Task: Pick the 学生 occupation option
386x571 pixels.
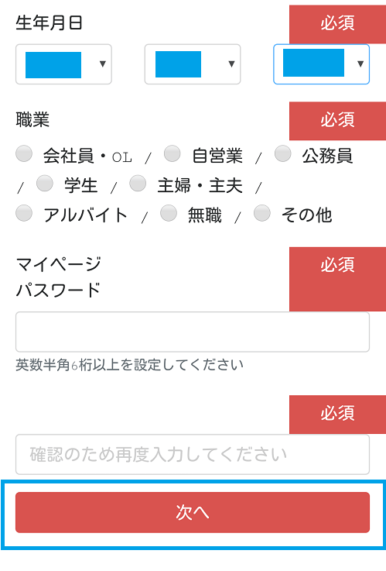Action: click(x=45, y=183)
